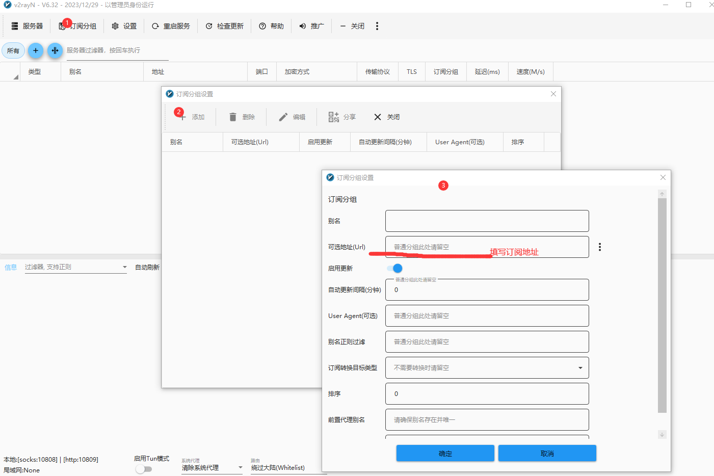The height and width of the screenshot is (476, 714).
Task: Click the blue auto column width button
Action: point(55,50)
